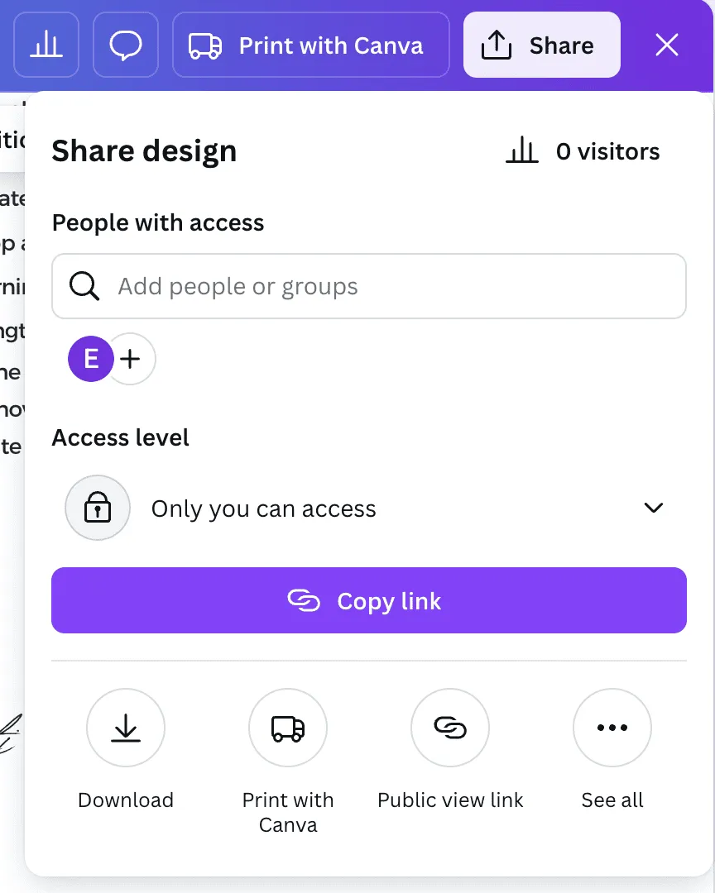Click the Download arrow icon

pos(126,728)
